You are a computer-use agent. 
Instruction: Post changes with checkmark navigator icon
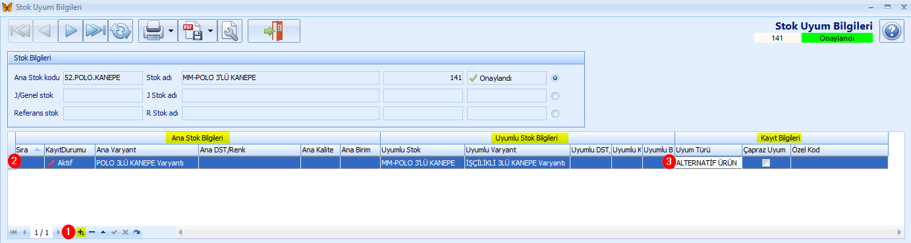(114, 232)
